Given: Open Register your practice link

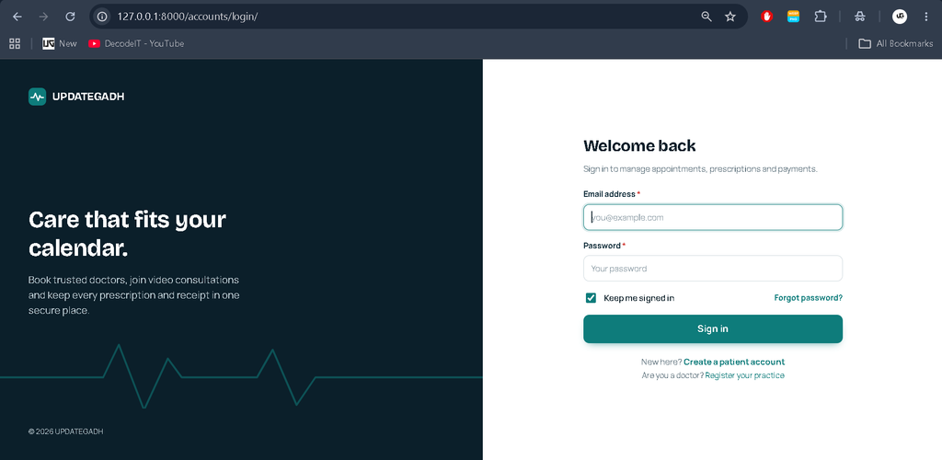Looking at the screenshot, I should (x=744, y=375).
